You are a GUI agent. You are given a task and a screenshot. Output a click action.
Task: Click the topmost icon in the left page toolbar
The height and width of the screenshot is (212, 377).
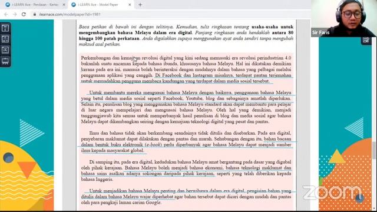[x=5, y=28]
